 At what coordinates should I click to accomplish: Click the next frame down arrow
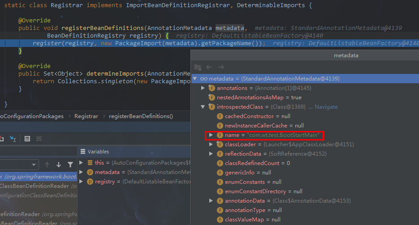pyautogui.click(x=59, y=165)
